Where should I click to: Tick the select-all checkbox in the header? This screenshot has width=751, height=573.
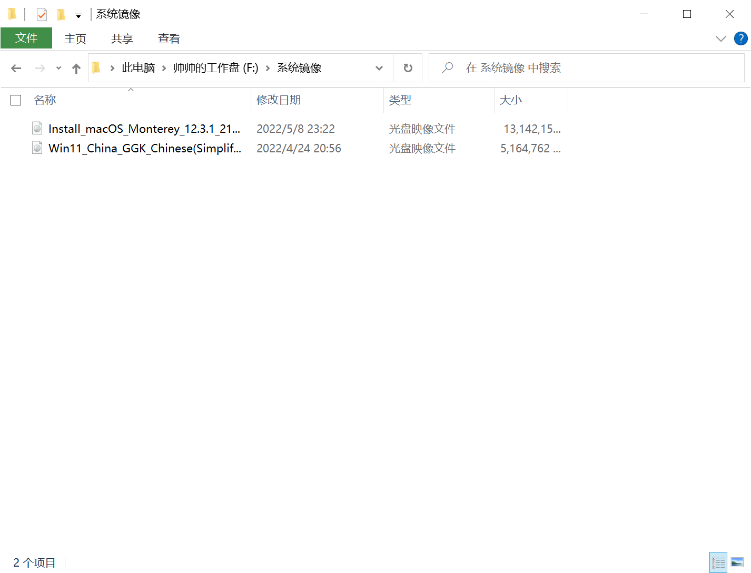16,100
